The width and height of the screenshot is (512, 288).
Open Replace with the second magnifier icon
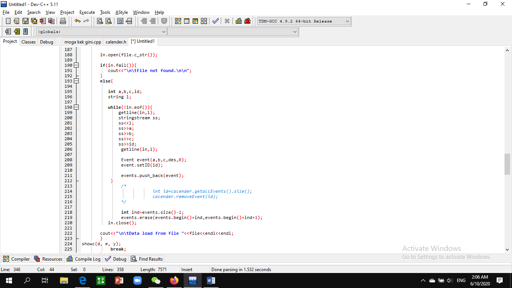[108, 21]
